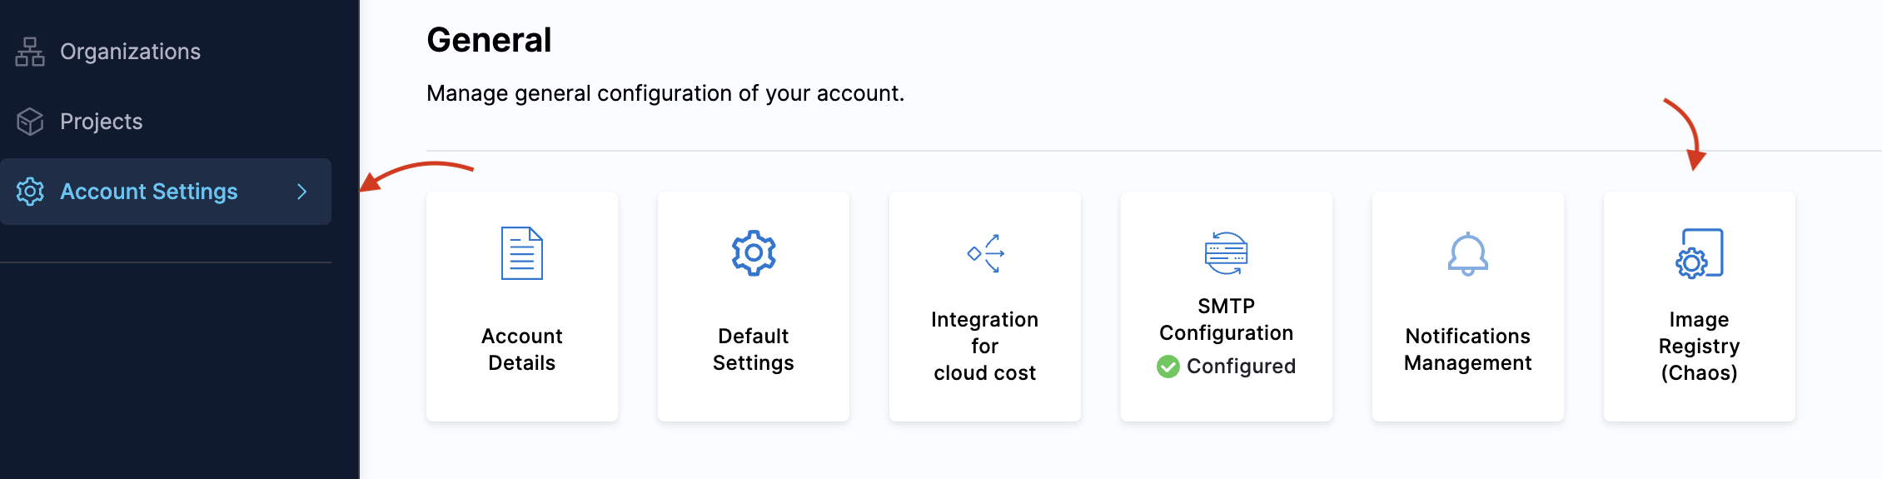Click the Image Registry (Chaos) icon
This screenshot has width=1882, height=479.
click(x=1699, y=253)
